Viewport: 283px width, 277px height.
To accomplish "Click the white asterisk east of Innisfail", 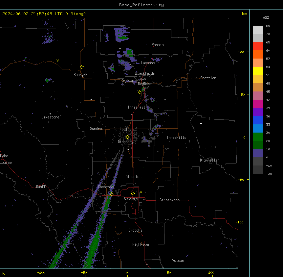I will (165, 100).
